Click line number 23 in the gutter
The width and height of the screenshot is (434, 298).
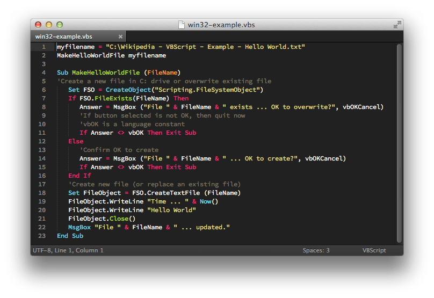pos(42,236)
